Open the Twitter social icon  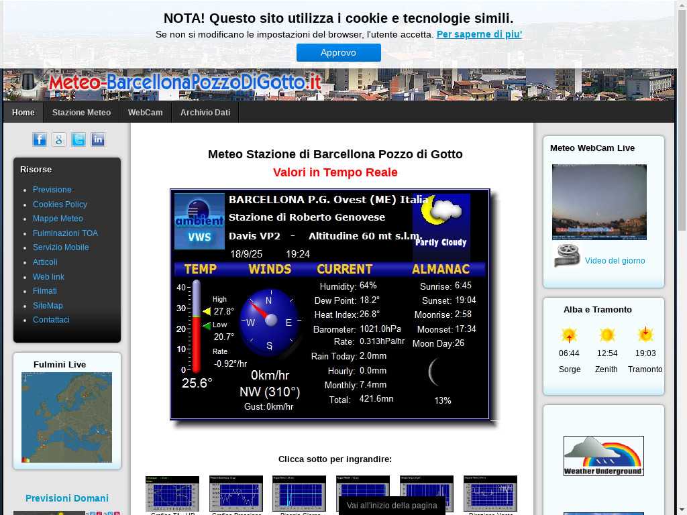78,139
